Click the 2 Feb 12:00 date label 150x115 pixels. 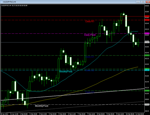coord(43,114)
